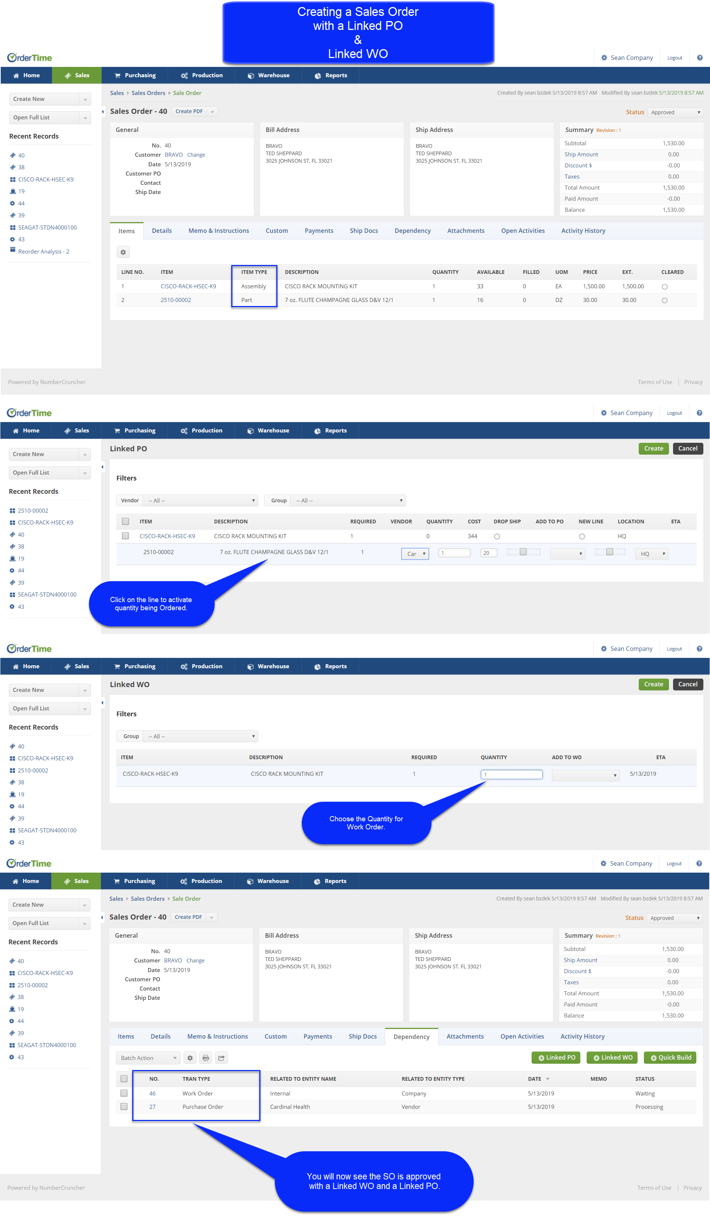Screen dimensions: 710x1216
Task: Toggle the Drop Ship switch for 2510-00002
Action: click(523, 552)
